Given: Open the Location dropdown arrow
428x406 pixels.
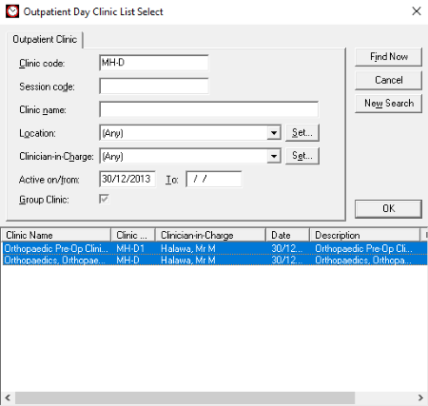Looking at the screenshot, I should pyautogui.click(x=274, y=133).
